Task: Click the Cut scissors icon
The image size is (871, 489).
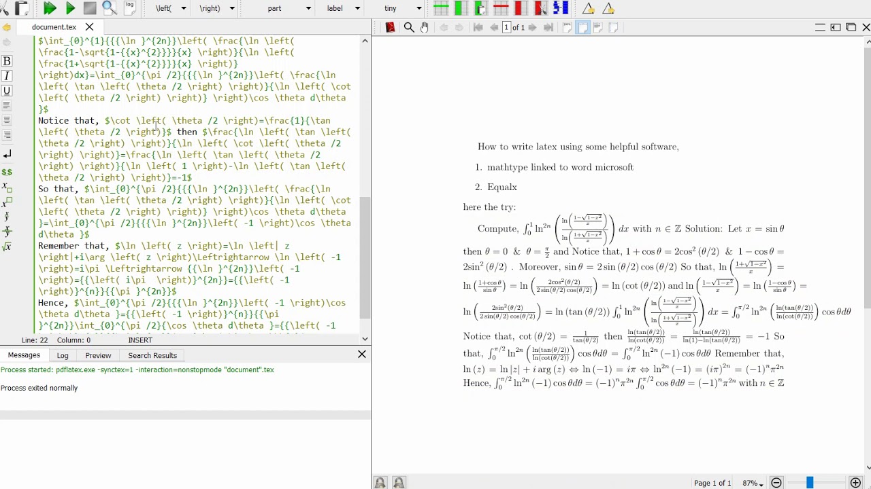Action: (4, 8)
